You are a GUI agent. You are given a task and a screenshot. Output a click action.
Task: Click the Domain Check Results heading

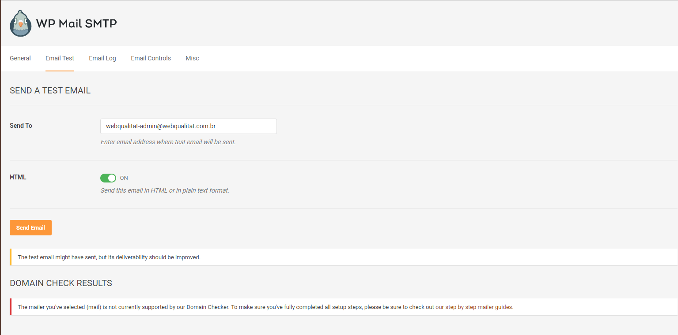[x=61, y=283]
